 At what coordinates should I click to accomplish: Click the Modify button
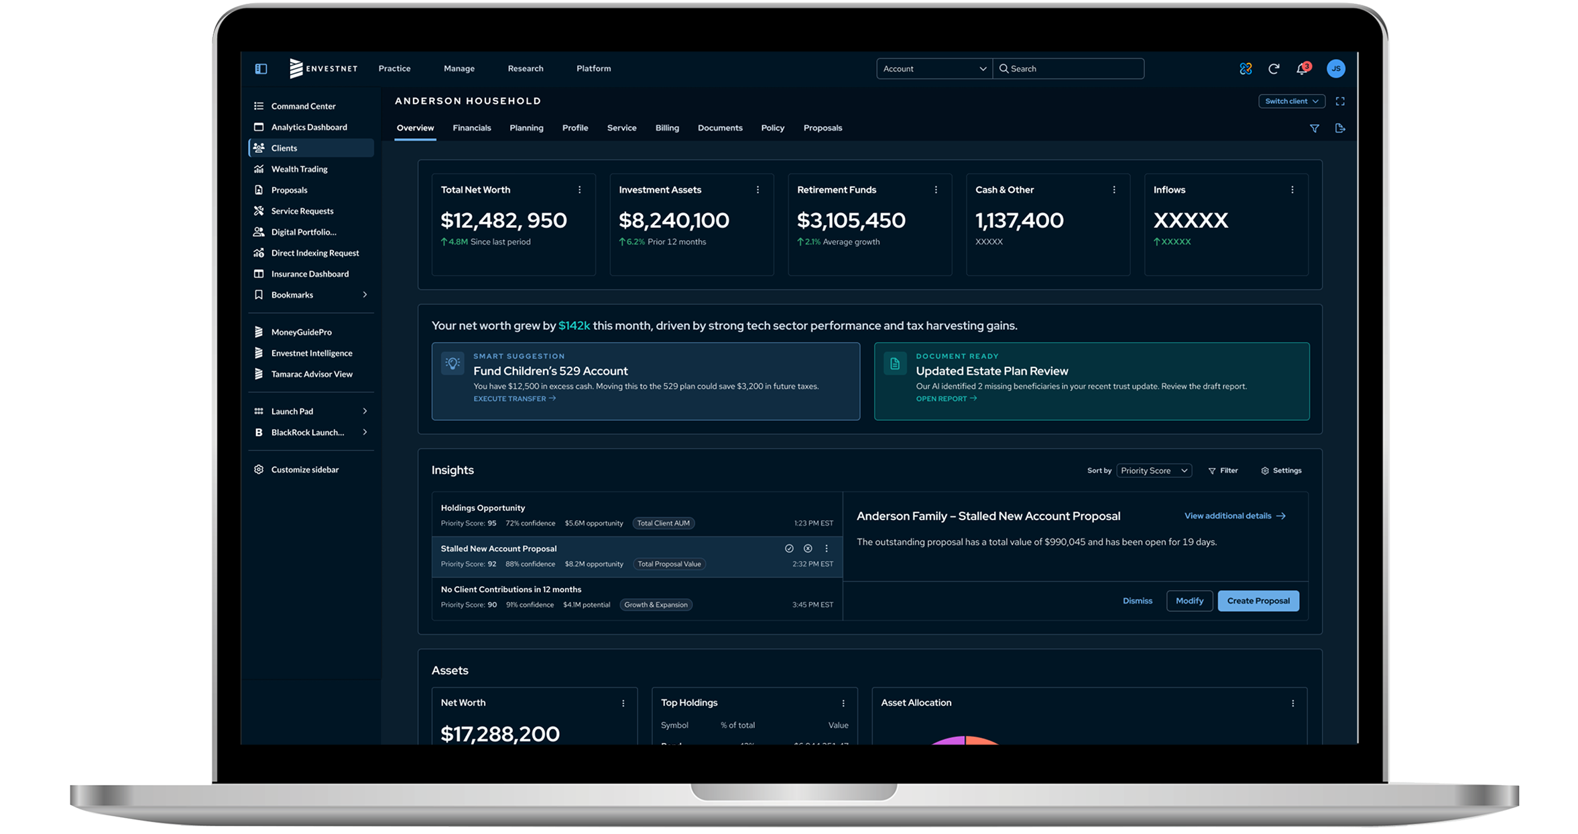1190,601
